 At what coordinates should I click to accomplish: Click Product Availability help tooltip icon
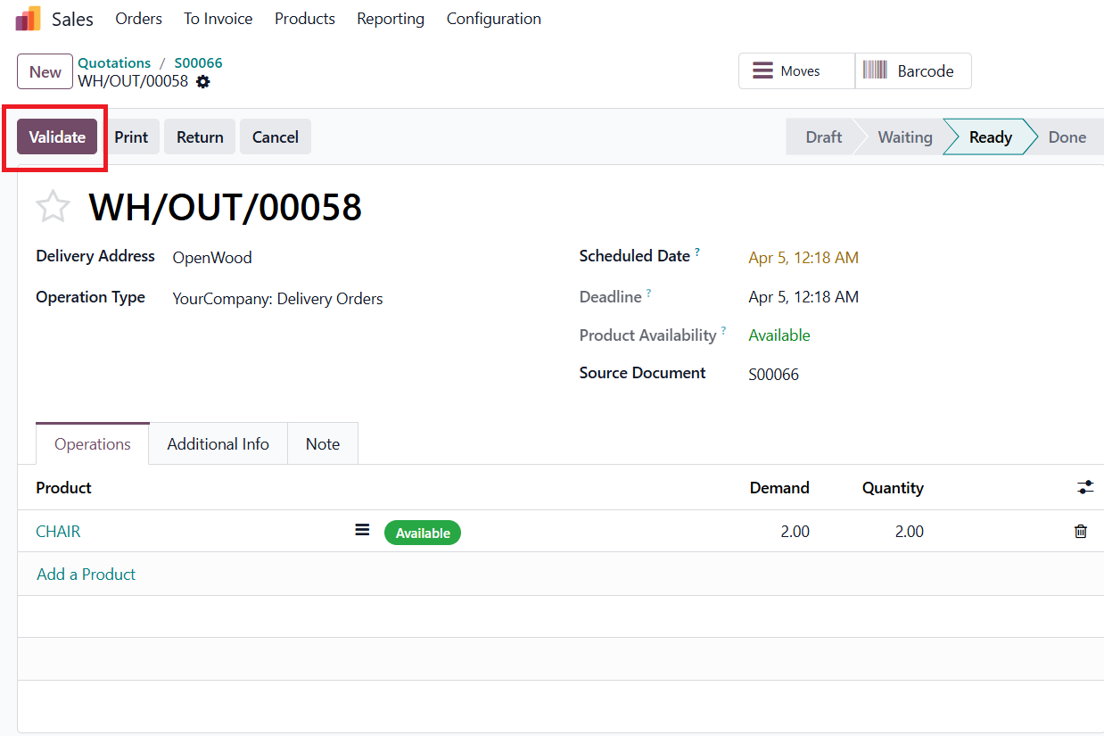tap(723, 331)
